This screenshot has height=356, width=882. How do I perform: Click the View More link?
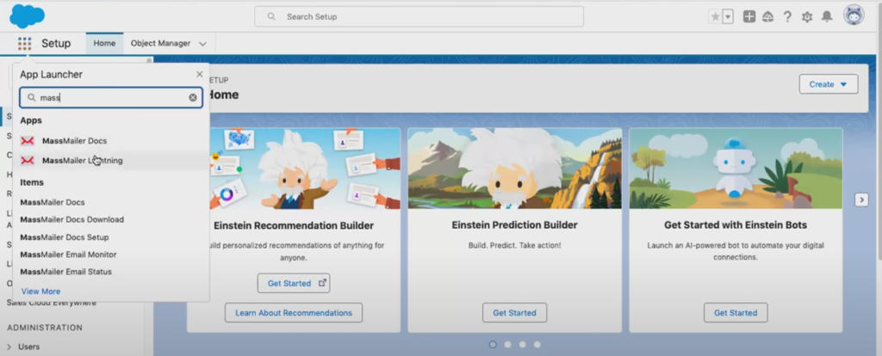40,292
